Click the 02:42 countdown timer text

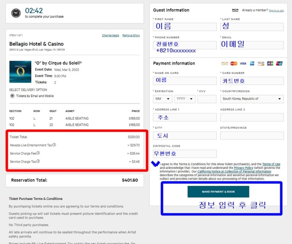point(34,11)
